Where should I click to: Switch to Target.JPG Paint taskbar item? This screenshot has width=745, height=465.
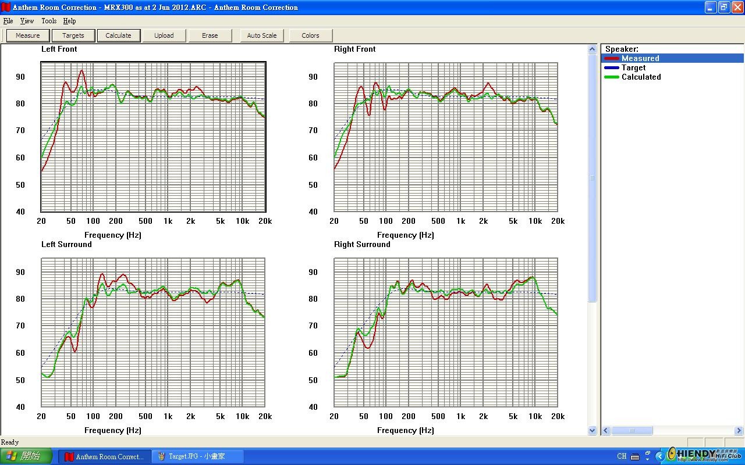[x=197, y=457]
